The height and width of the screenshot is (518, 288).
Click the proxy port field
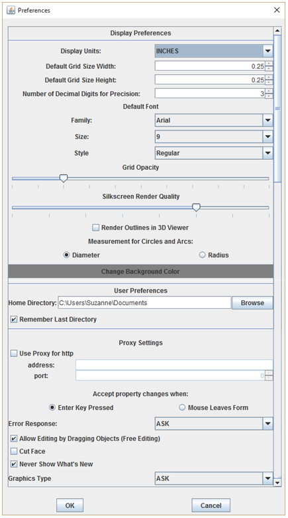click(x=170, y=375)
